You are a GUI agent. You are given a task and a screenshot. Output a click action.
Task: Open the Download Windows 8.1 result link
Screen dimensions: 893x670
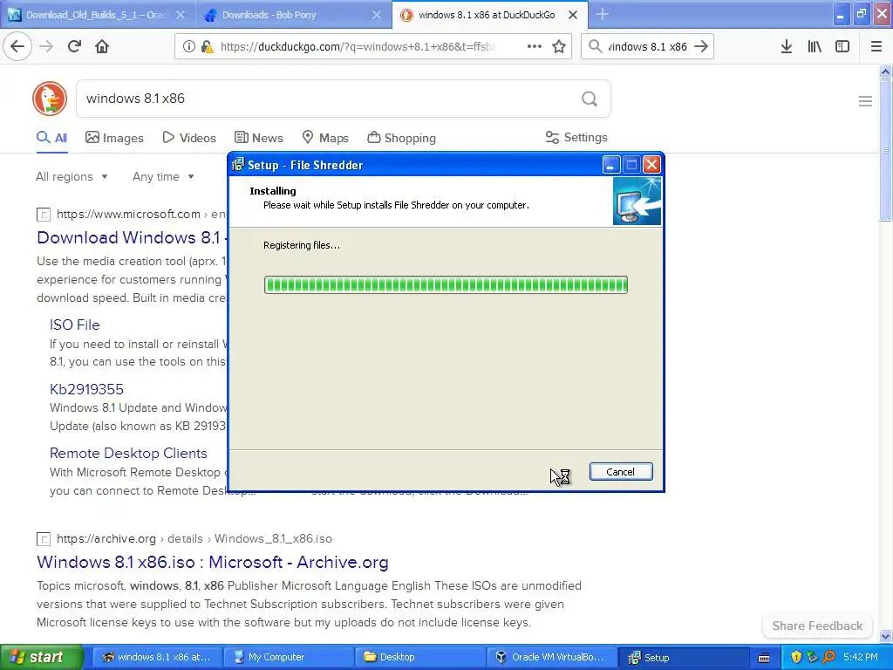click(x=131, y=237)
